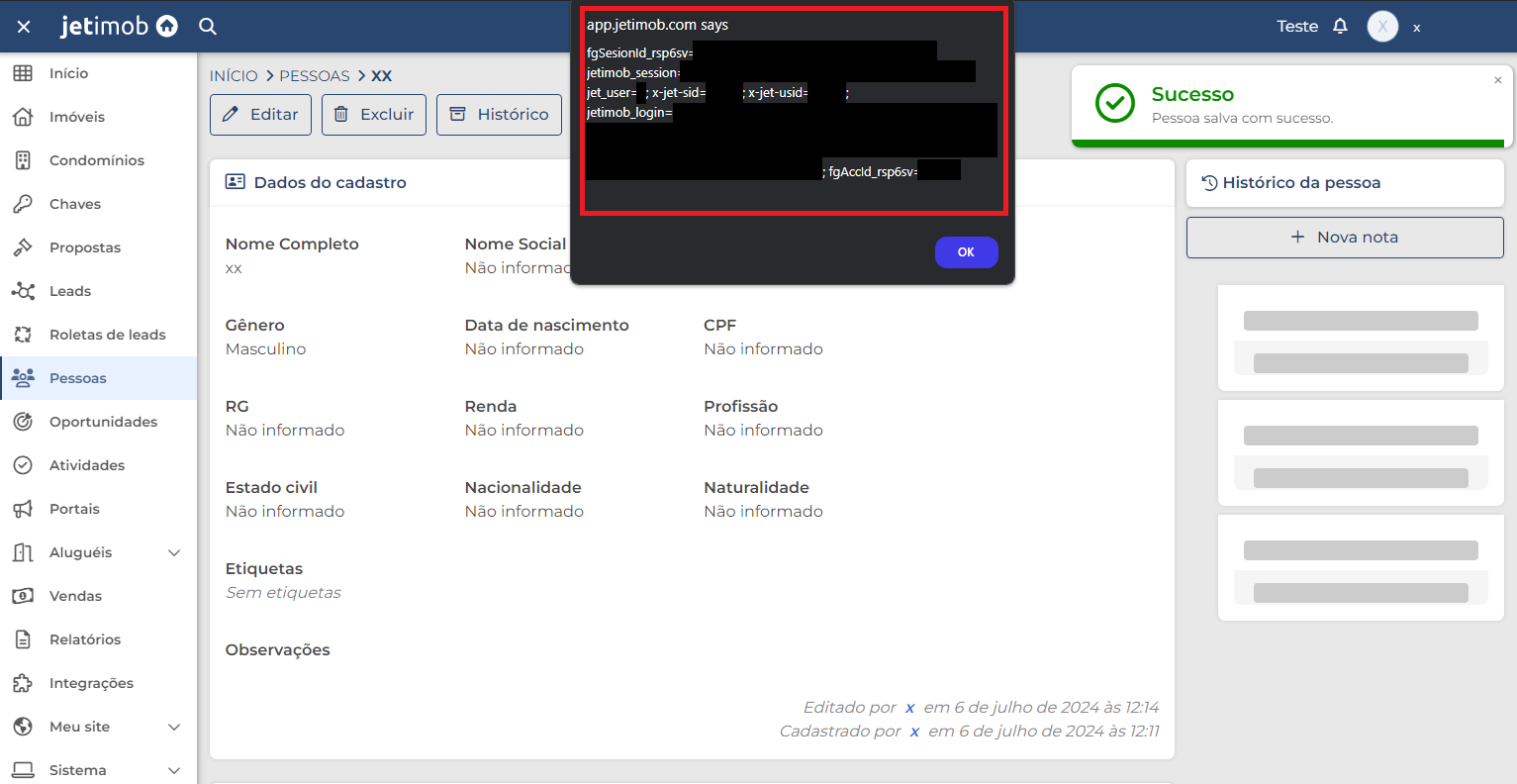Click the Editar button

[x=260, y=115]
